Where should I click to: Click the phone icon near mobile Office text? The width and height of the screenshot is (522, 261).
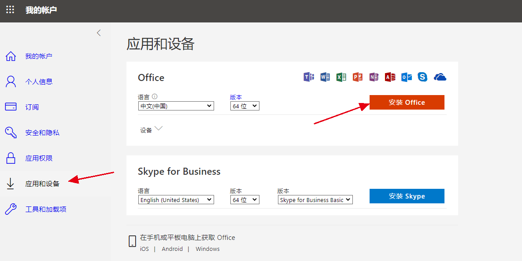click(132, 241)
